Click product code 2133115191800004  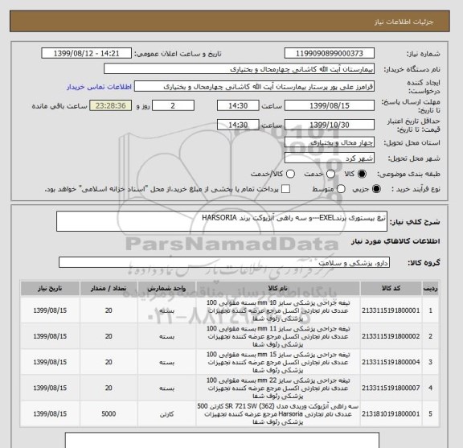point(391,362)
